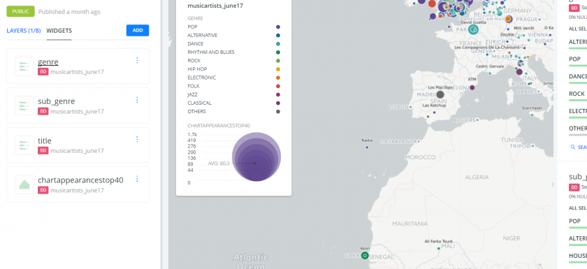
Task: Open the sub_genre widget options menu
Action: click(x=137, y=100)
